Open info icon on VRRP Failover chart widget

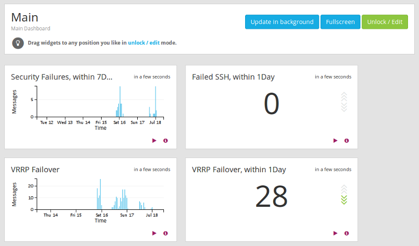pyautogui.click(x=166, y=233)
